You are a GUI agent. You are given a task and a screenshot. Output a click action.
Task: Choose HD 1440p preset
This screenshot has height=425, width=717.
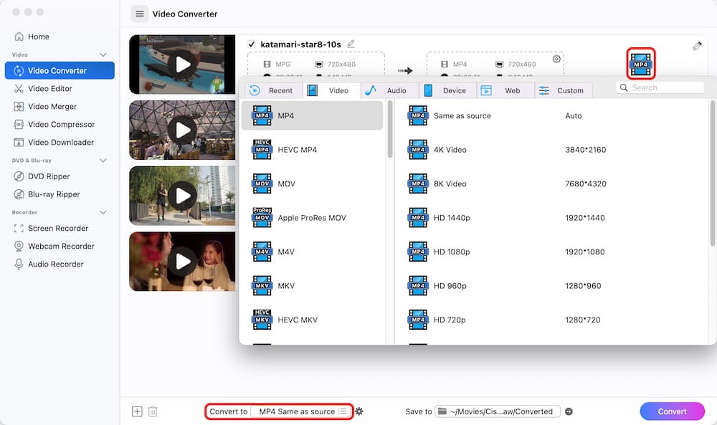tap(551, 218)
